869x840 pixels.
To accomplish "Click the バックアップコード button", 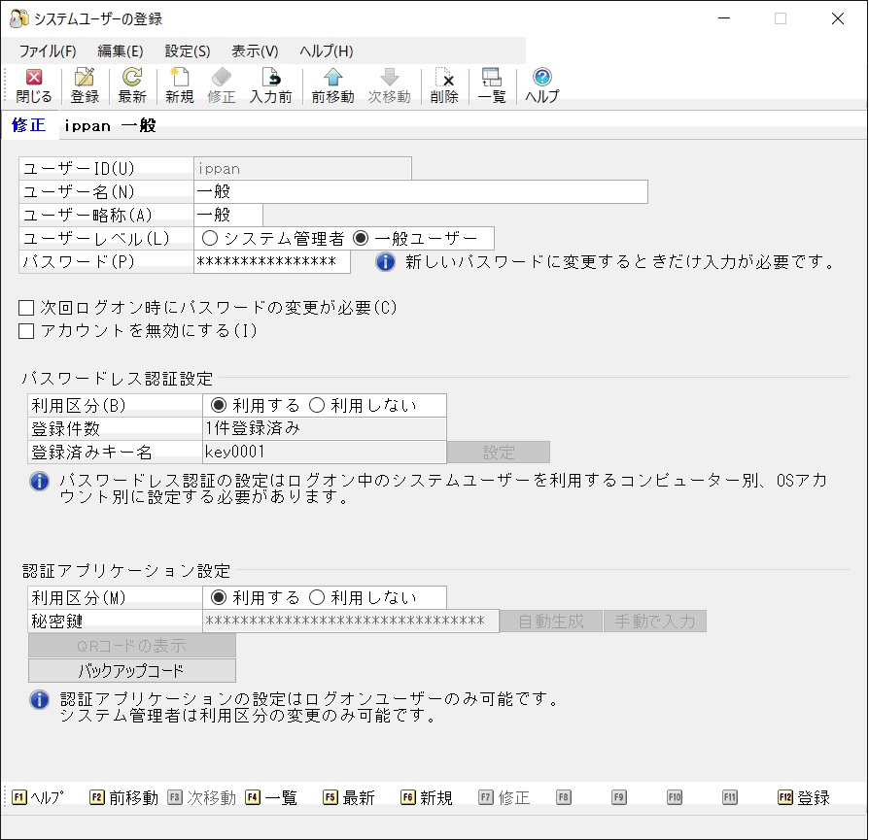I will [x=132, y=671].
